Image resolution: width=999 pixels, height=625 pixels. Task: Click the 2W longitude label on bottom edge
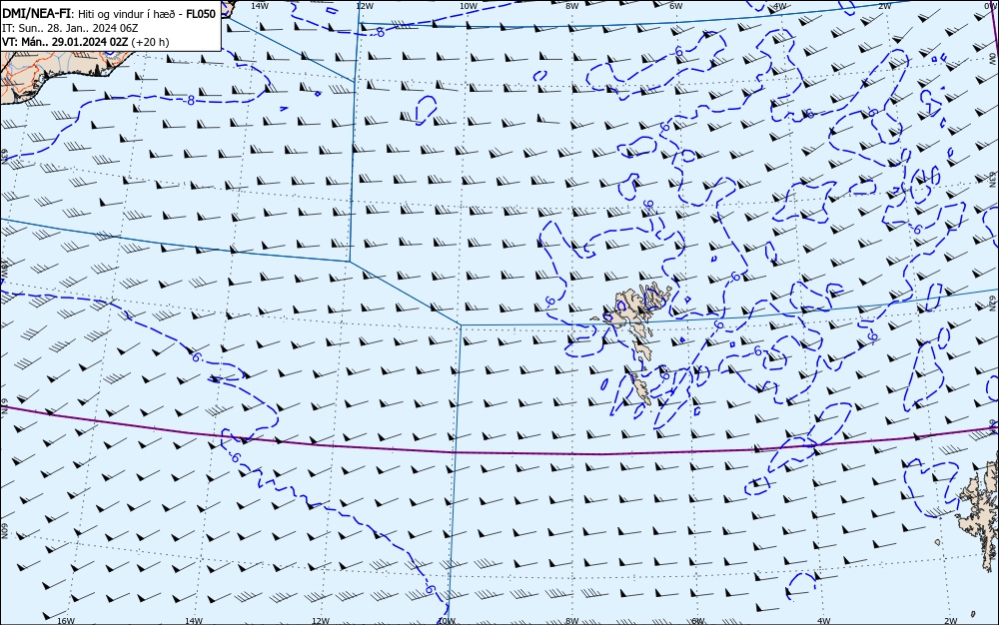coord(951,621)
